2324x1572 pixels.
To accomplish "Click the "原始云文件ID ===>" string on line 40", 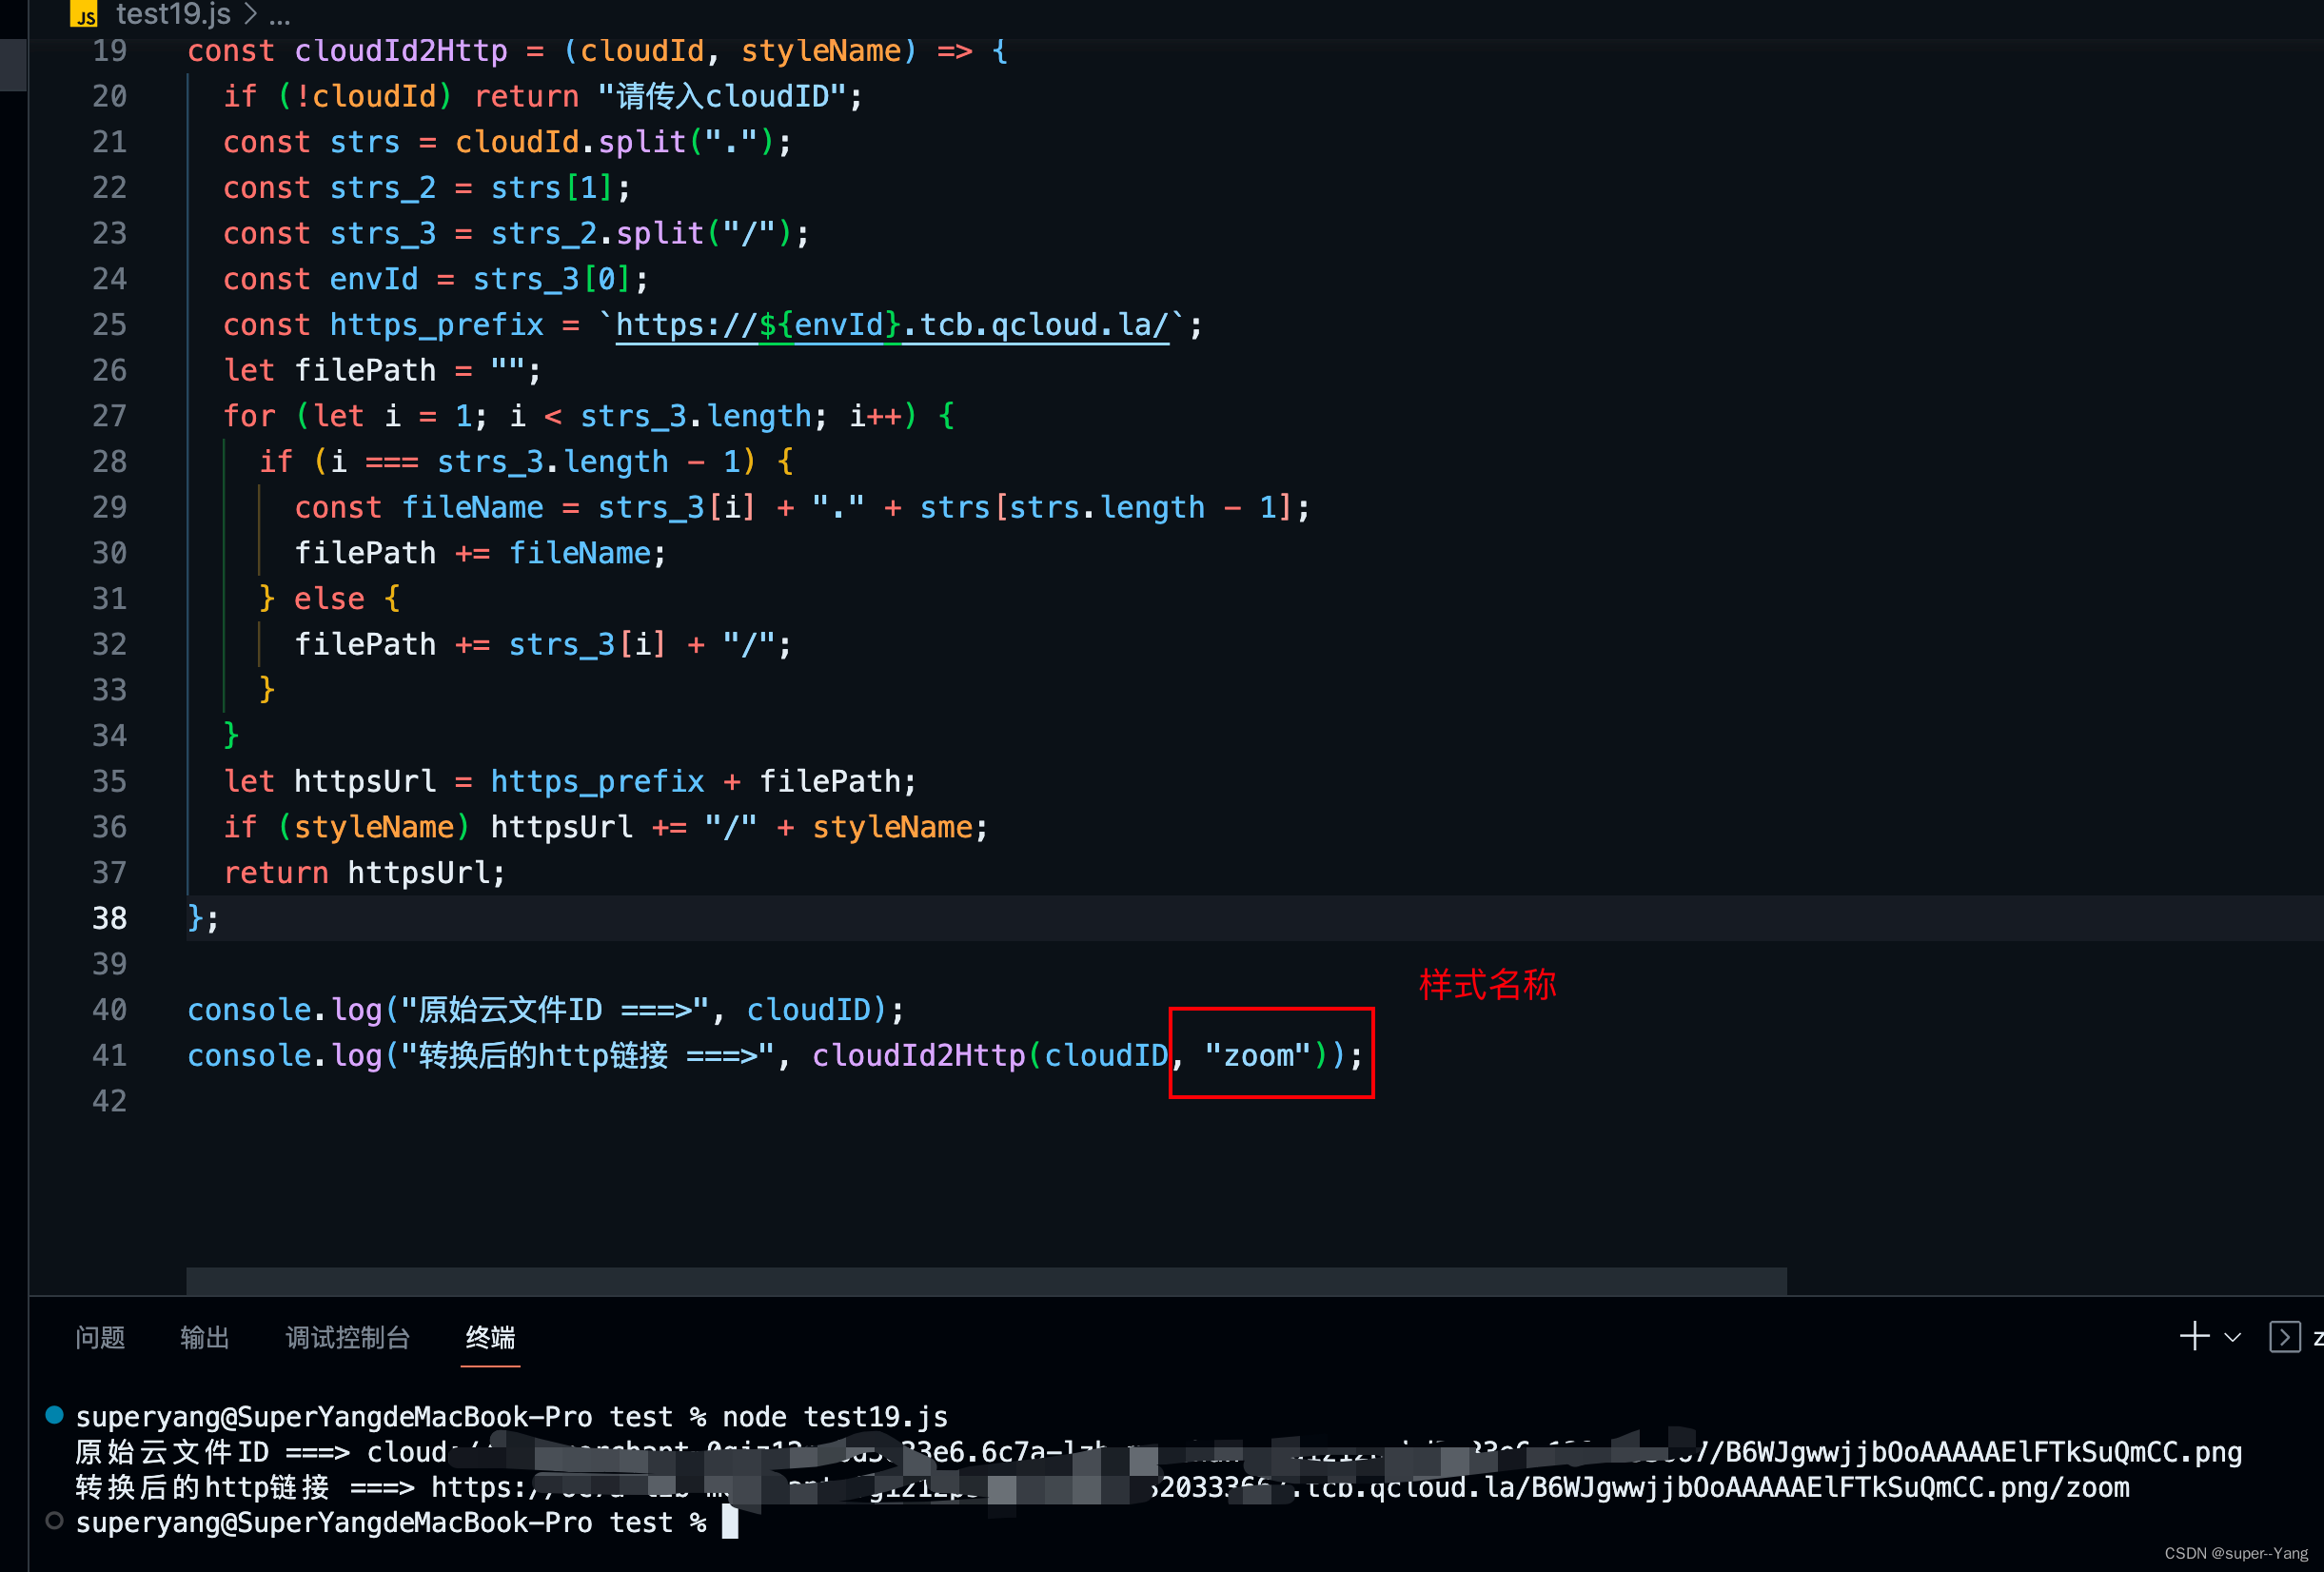I will pyautogui.click(x=554, y=1010).
